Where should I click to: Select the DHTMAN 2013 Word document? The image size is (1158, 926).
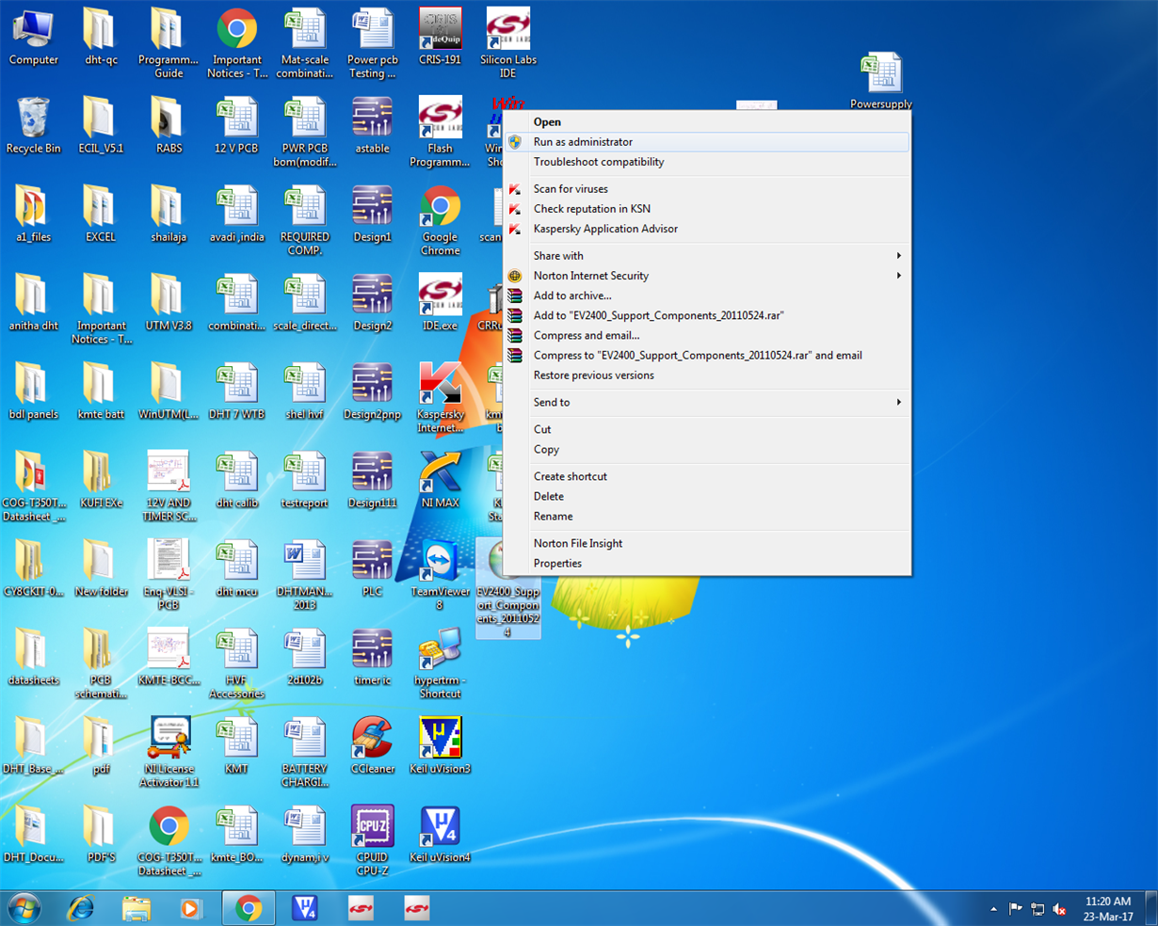[305, 575]
